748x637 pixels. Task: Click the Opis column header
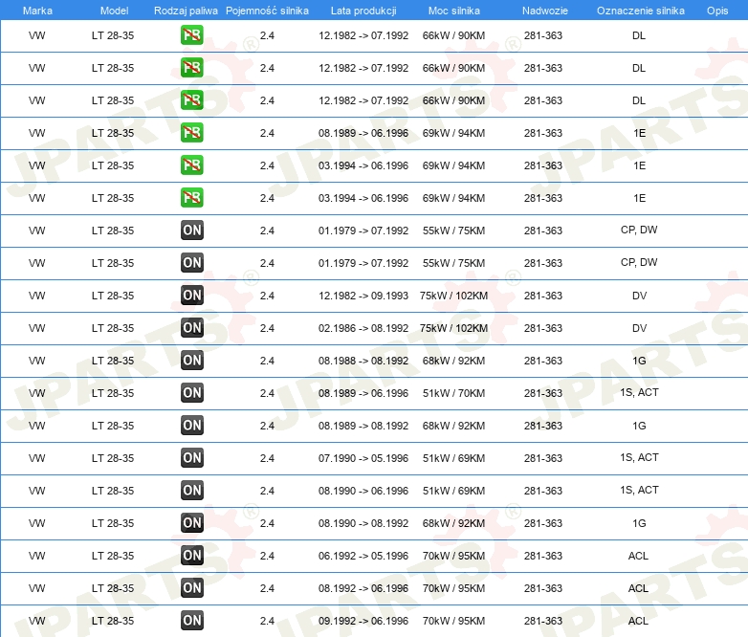717,11
